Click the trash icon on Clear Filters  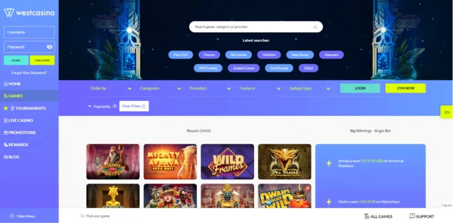point(143,106)
